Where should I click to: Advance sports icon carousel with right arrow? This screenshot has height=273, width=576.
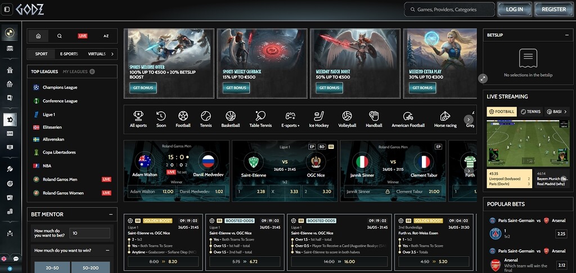469,119
